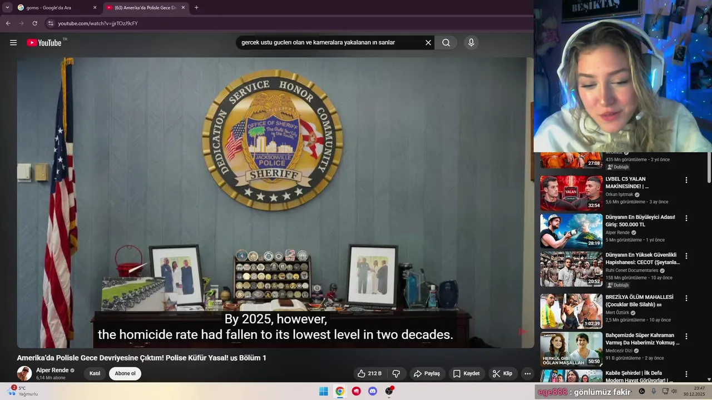The height and width of the screenshot is (400, 712).
Task: Go back with the browser back arrow
Action: point(8,23)
